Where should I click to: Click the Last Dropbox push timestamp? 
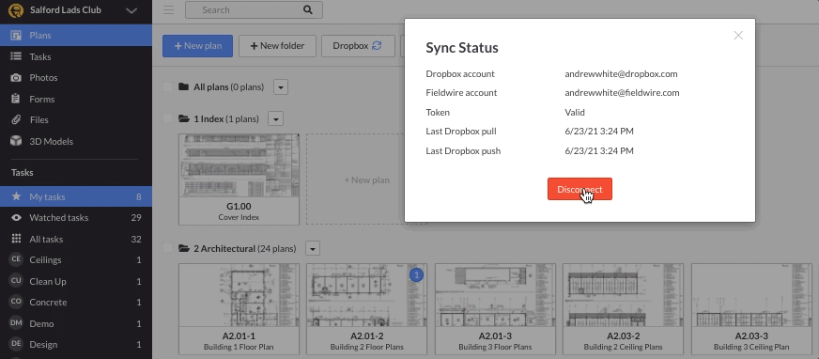599,151
